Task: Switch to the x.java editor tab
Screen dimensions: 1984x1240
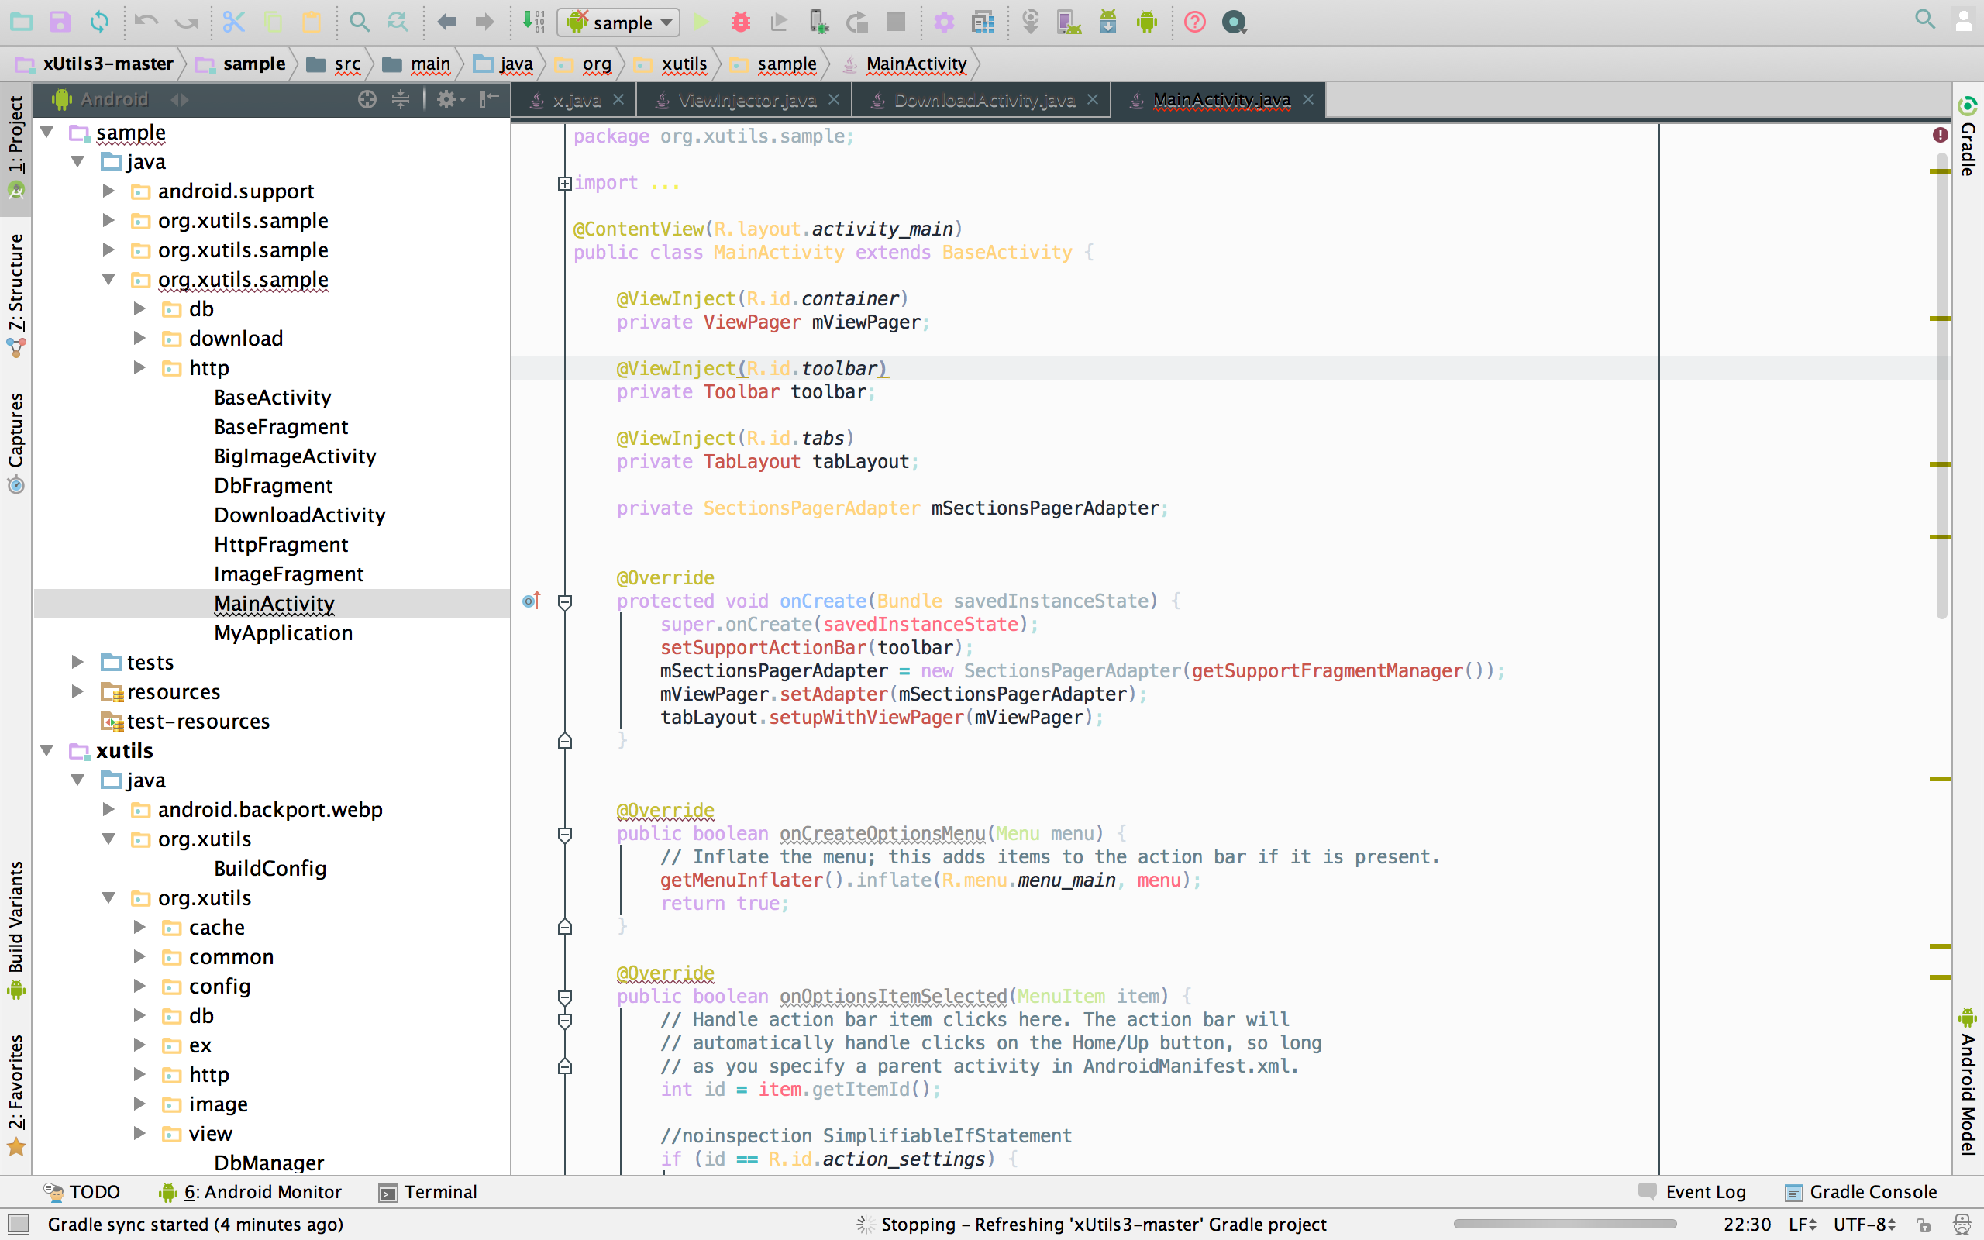Action: [x=576, y=100]
